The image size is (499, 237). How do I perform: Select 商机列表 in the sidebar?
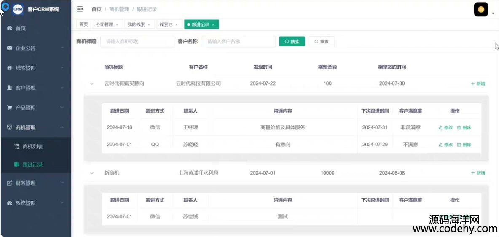pyautogui.click(x=32, y=147)
